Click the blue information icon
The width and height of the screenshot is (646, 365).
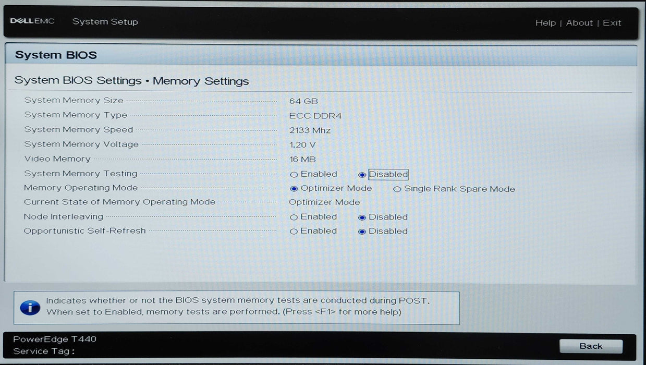click(x=30, y=307)
